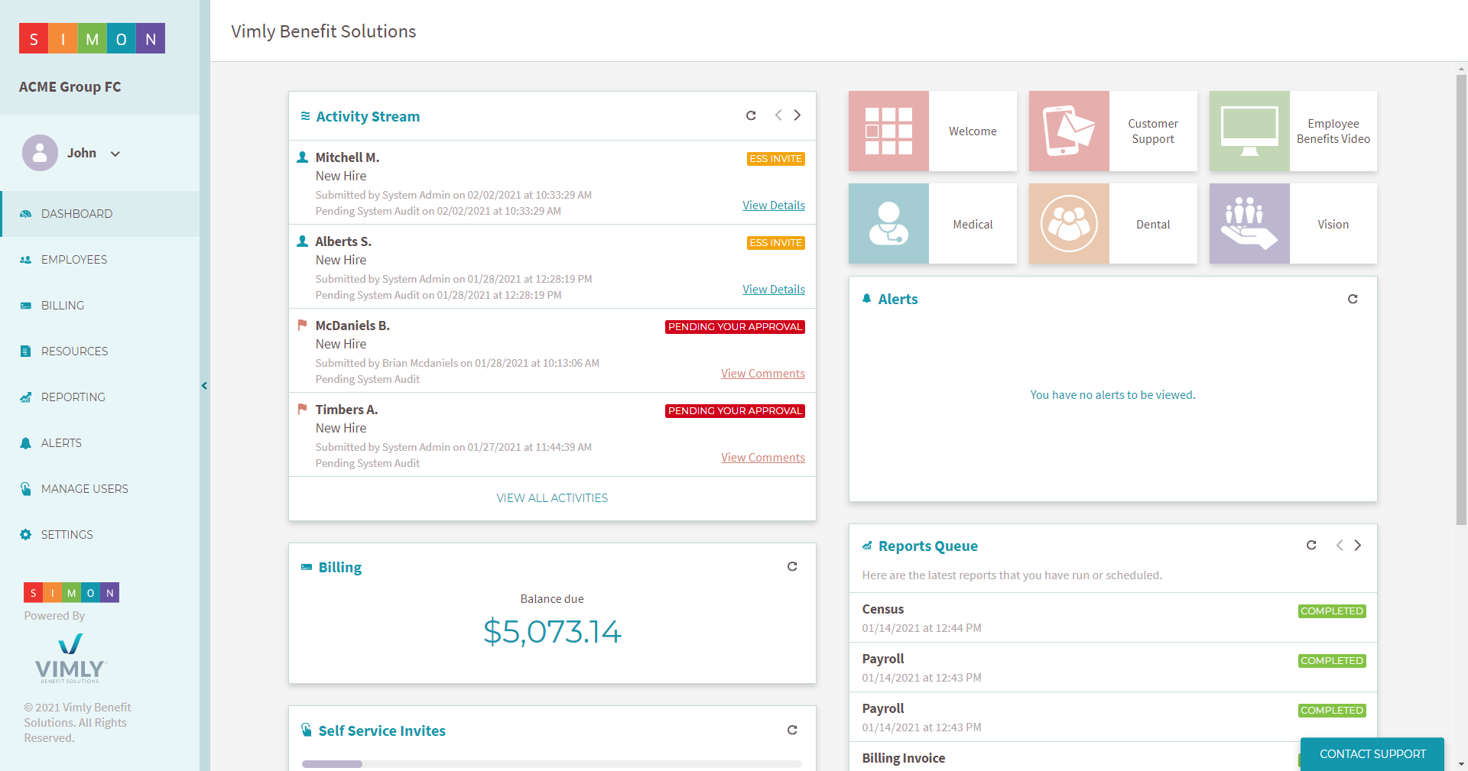Viewport: 1468px width, 771px height.
Task: Click VIEW ALL ACTIVITIES
Action: 551,497
